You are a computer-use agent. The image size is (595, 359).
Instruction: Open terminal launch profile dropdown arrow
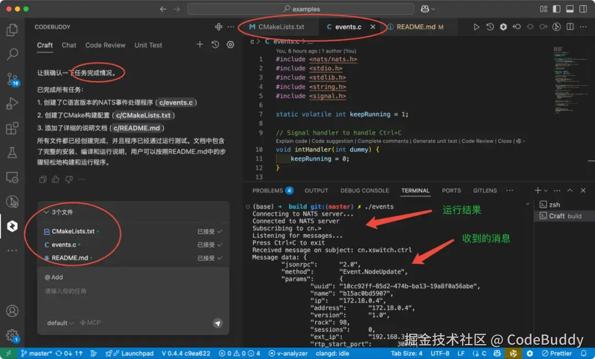pos(546,191)
